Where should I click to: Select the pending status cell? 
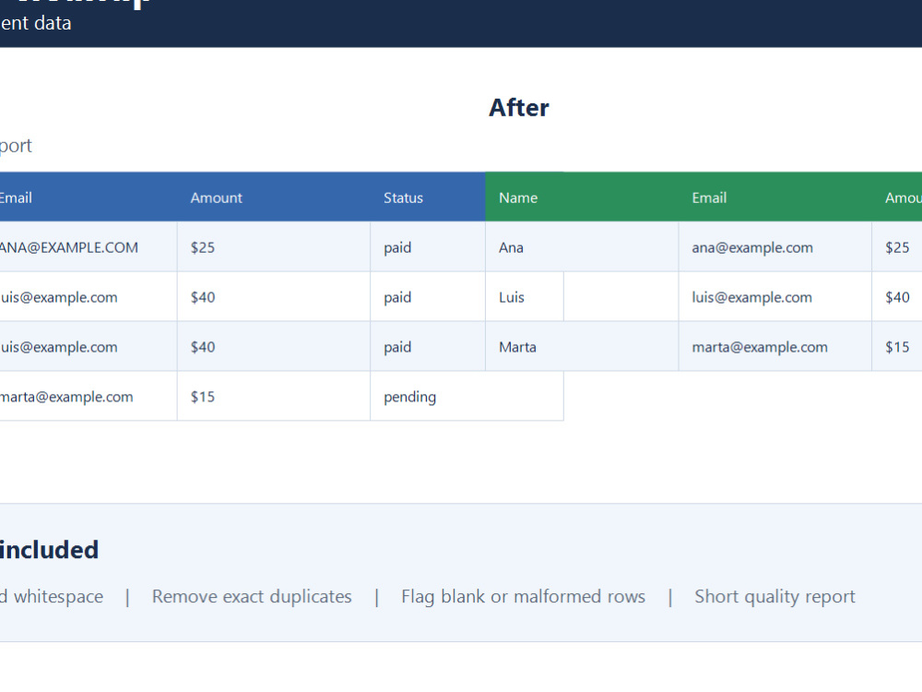(x=467, y=397)
